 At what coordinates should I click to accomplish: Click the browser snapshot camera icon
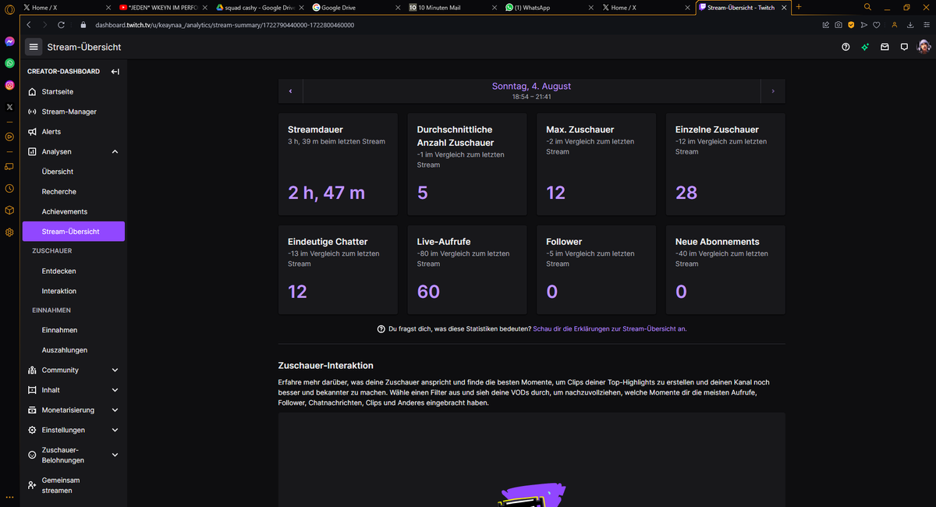click(838, 25)
